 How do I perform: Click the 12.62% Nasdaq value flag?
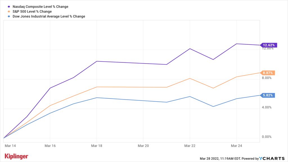click(x=269, y=45)
